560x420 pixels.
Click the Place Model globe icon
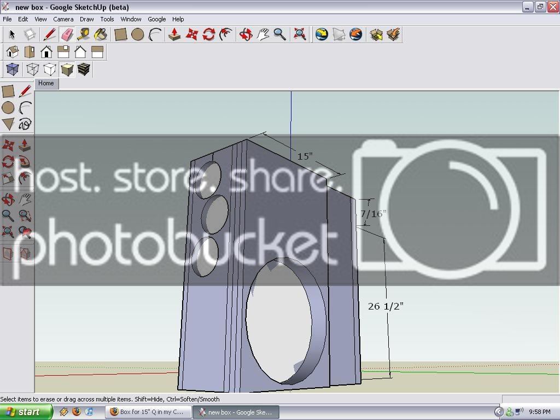[356, 34]
